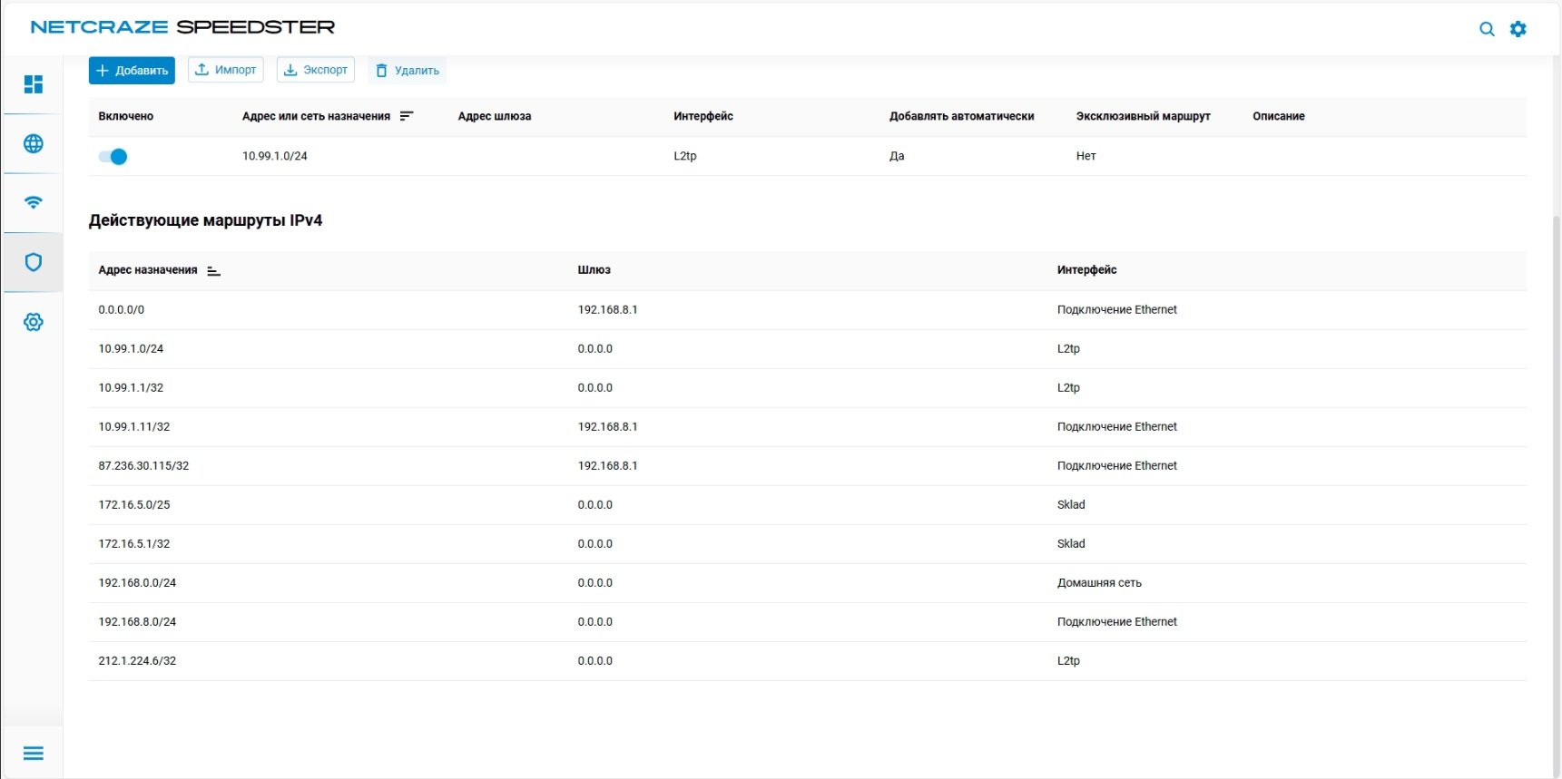
Task: Open the Internet globe section in sidebar
Action: pos(34,143)
